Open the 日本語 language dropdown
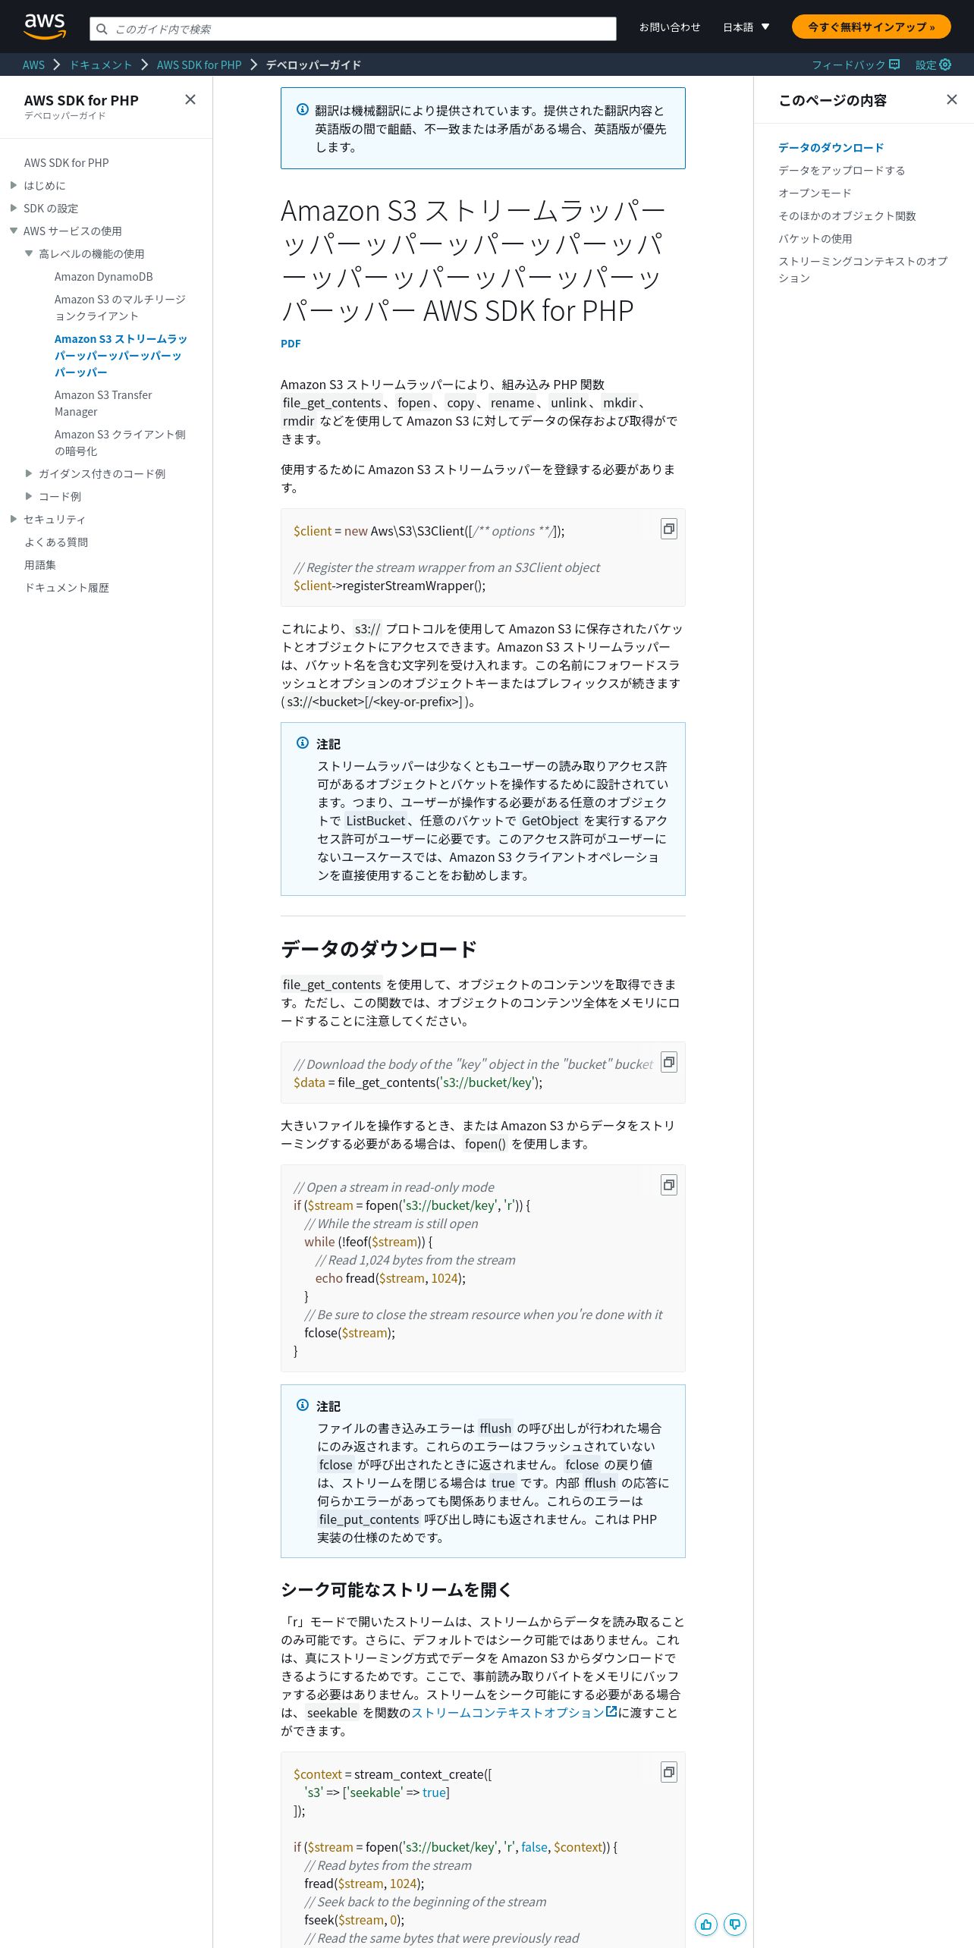The height and width of the screenshot is (1948, 974). click(746, 27)
